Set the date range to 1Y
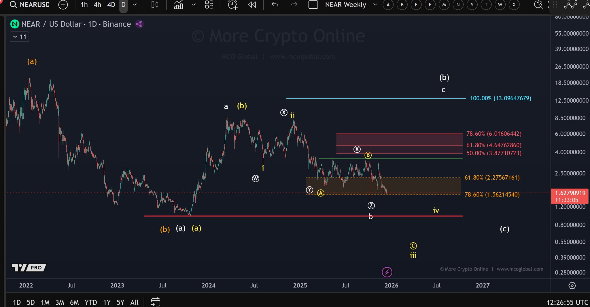The image size is (590, 307). (107, 302)
